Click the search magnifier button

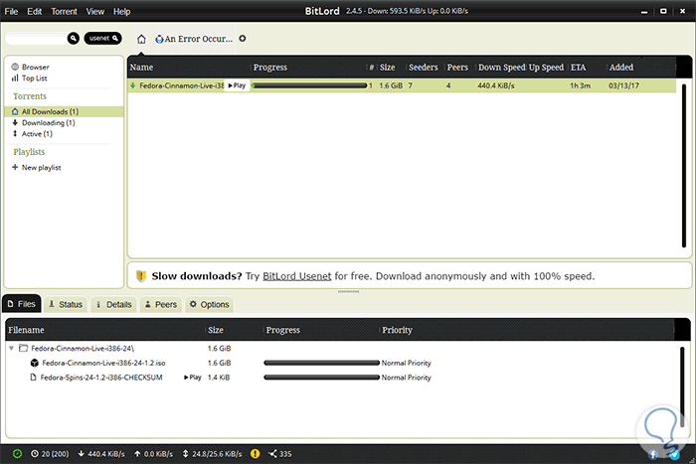pyautogui.click(x=74, y=39)
